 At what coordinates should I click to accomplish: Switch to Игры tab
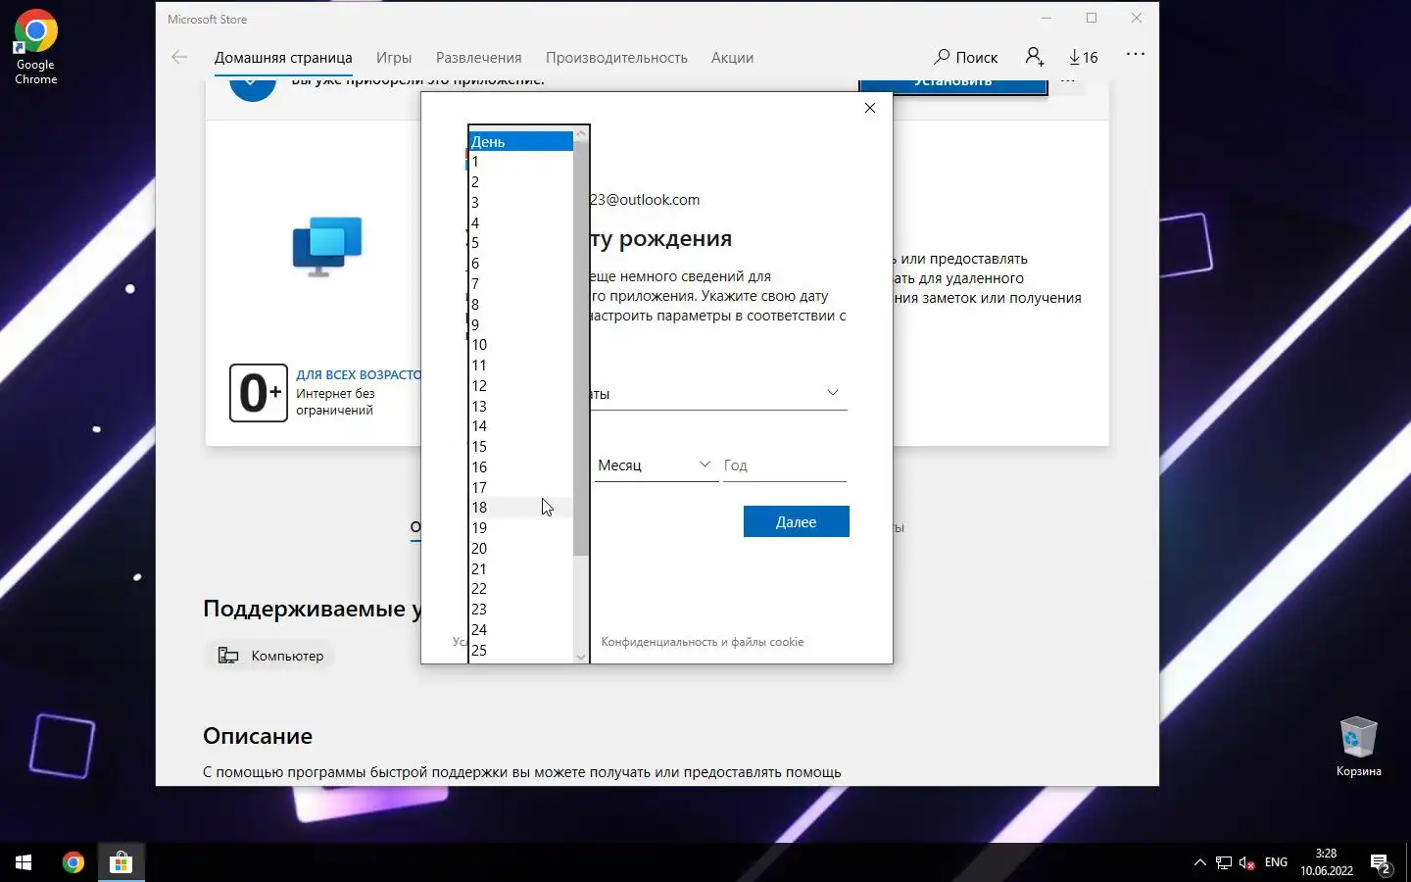394,58
